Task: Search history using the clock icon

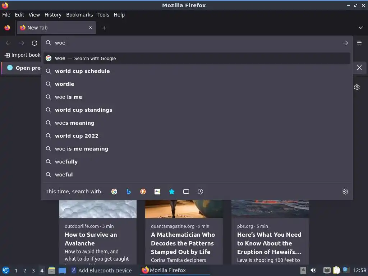Action: pos(201,192)
